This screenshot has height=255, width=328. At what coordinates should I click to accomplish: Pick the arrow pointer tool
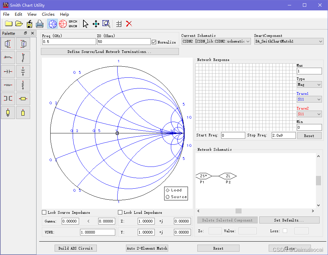[85, 24]
